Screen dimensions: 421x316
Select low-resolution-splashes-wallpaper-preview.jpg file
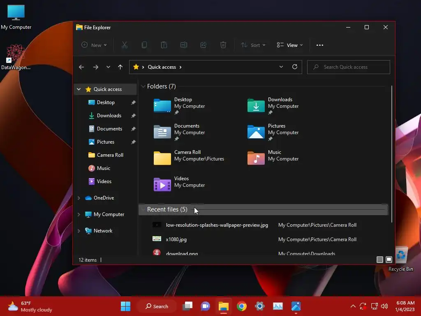pyautogui.click(x=217, y=225)
